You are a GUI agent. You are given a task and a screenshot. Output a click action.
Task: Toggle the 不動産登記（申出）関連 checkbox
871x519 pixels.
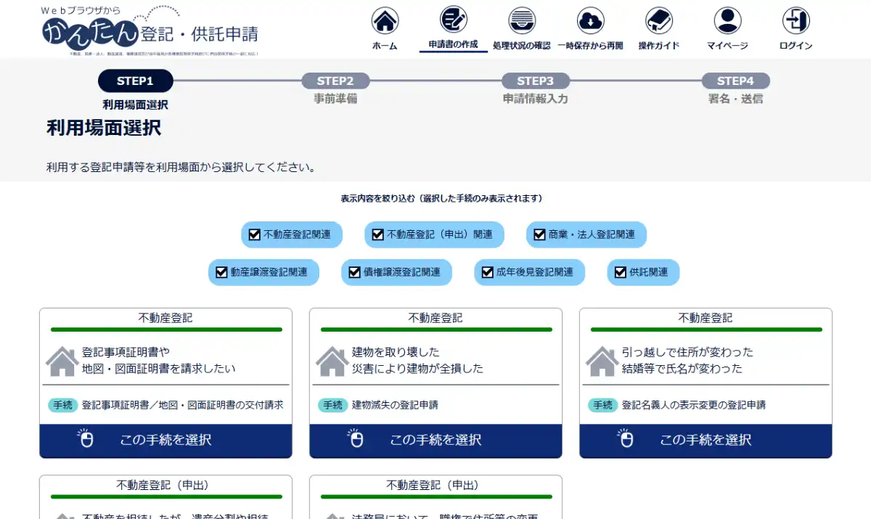pyautogui.click(x=377, y=234)
